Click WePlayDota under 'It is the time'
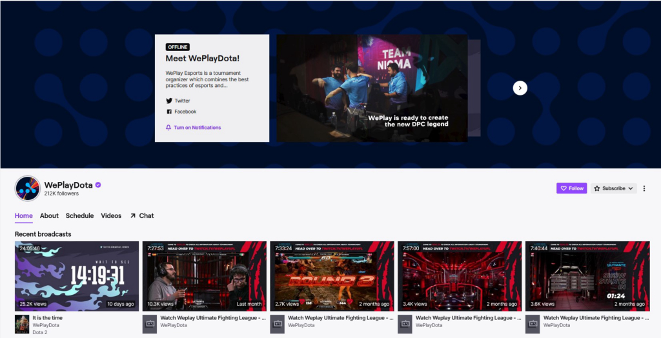The height and width of the screenshot is (338, 661). tap(46, 325)
